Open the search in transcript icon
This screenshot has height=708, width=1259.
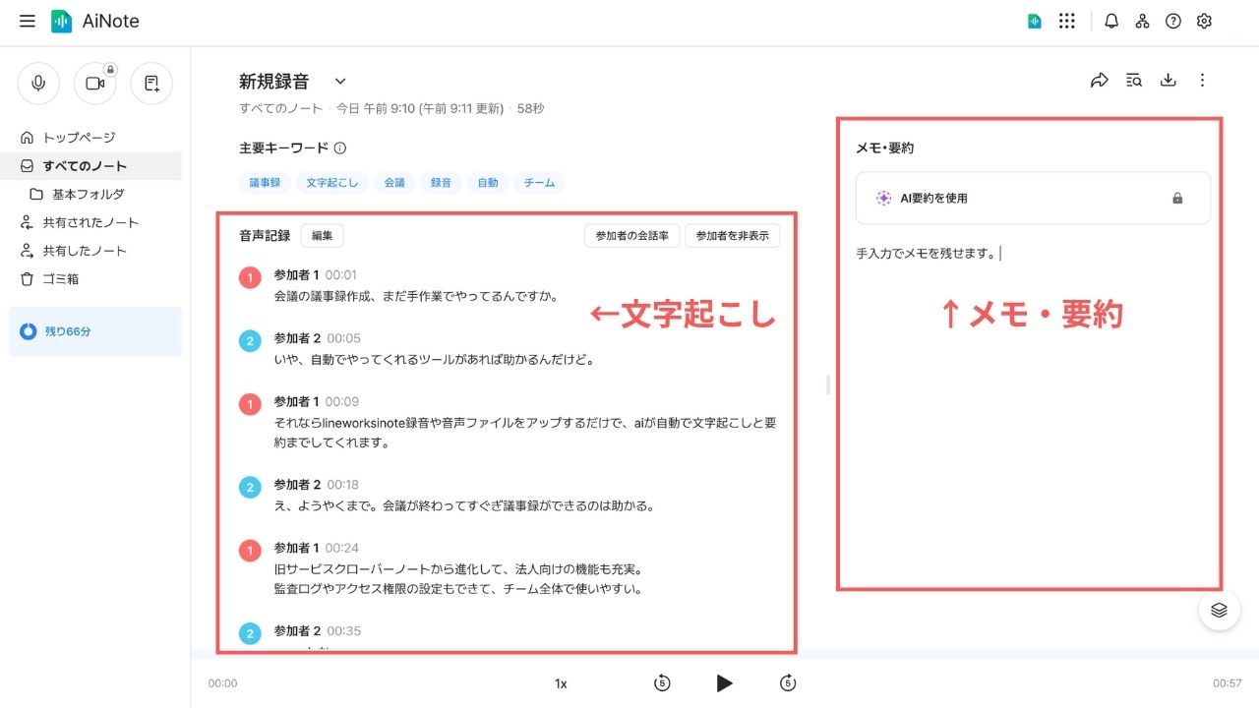[x=1134, y=81]
